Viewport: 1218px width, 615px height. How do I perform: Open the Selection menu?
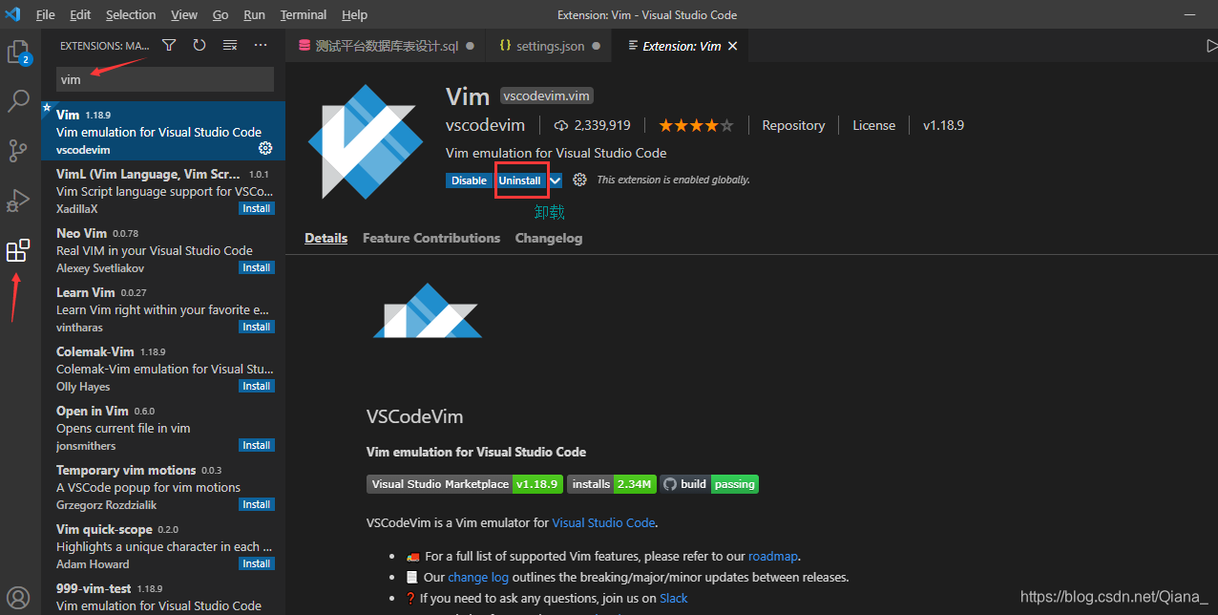point(131,15)
